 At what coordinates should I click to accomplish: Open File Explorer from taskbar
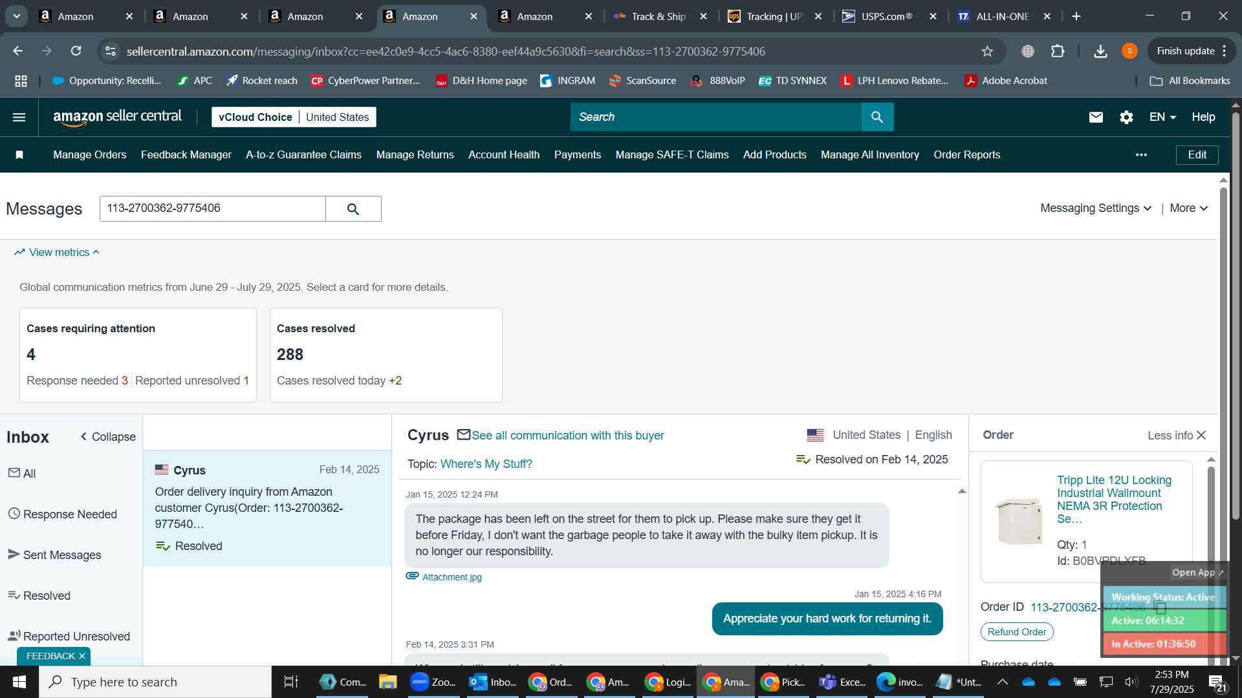click(387, 682)
